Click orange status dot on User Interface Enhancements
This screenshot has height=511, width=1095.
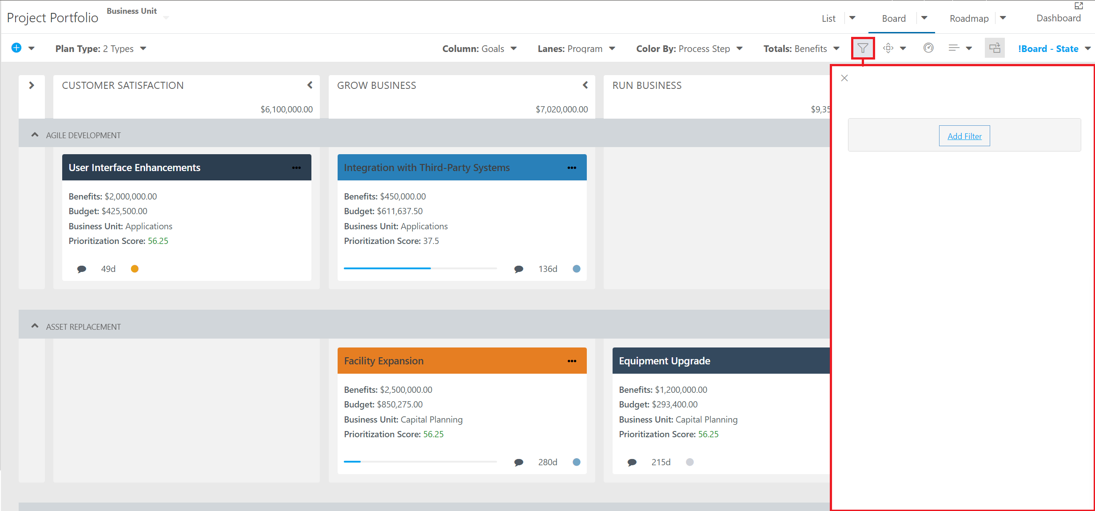[135, 269]
